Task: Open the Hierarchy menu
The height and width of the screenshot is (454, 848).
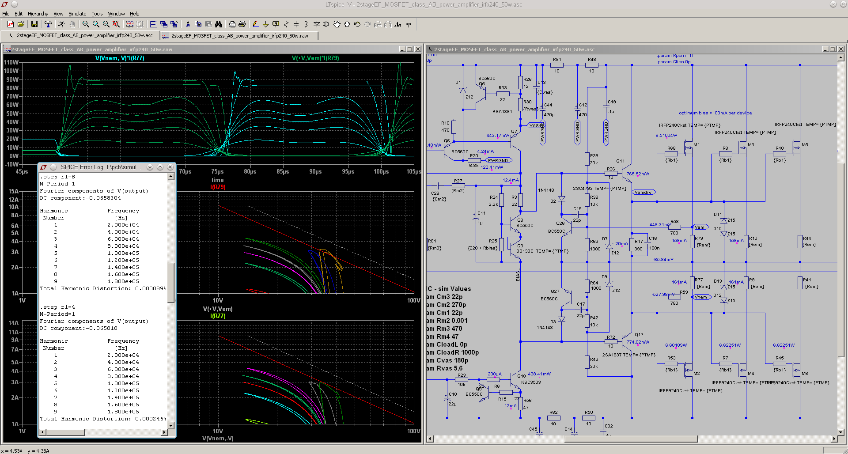Action: pos(38,14)
